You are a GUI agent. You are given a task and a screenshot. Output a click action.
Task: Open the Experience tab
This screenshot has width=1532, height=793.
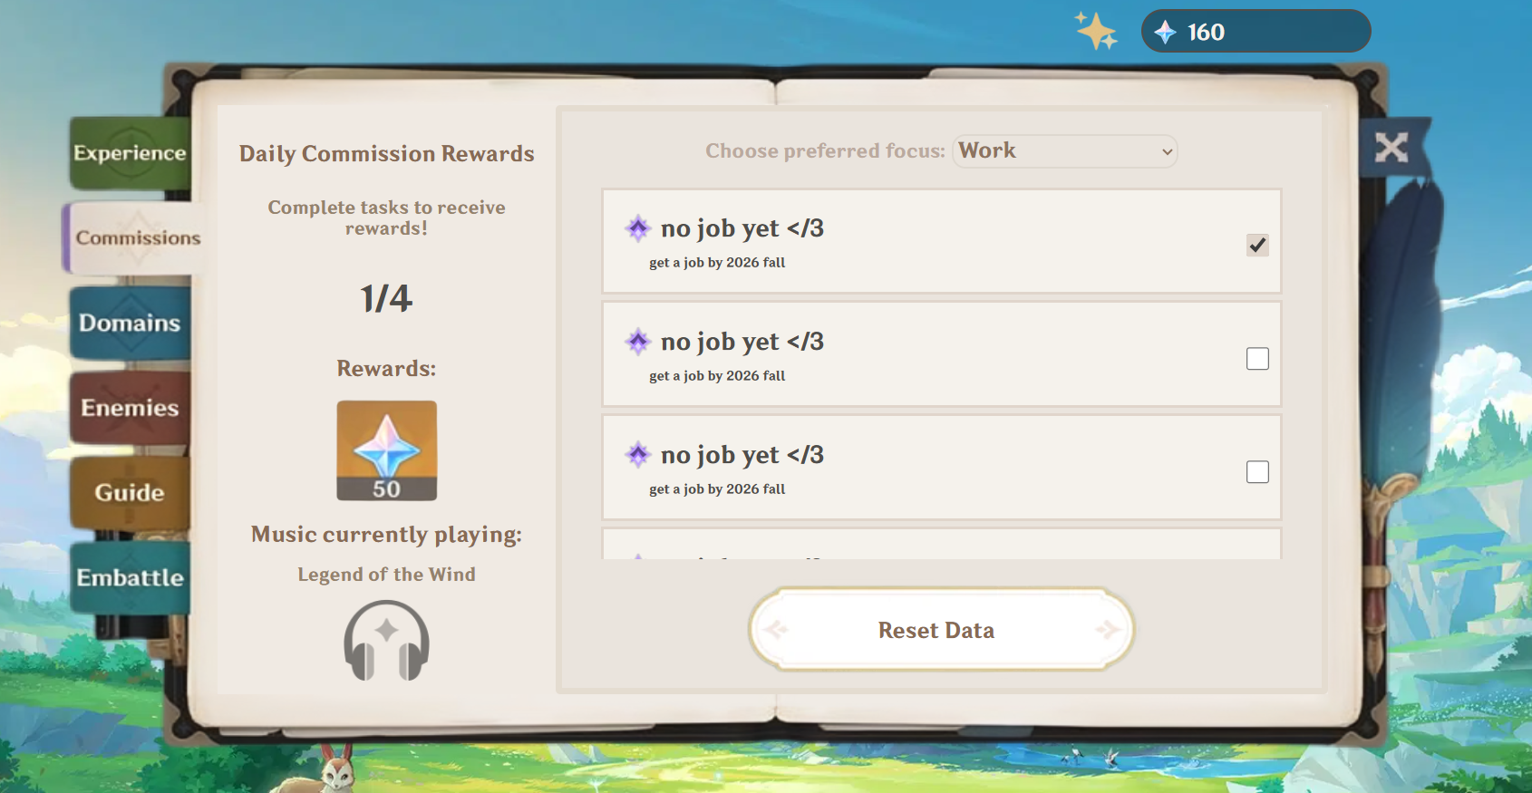click(x=130, y=153)
